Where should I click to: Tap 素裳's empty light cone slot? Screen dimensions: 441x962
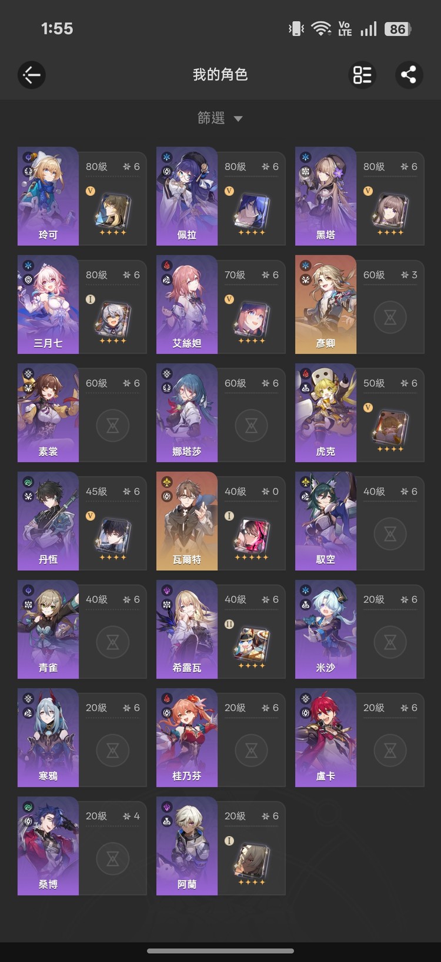pyautogui.click(x=113, y=425)
